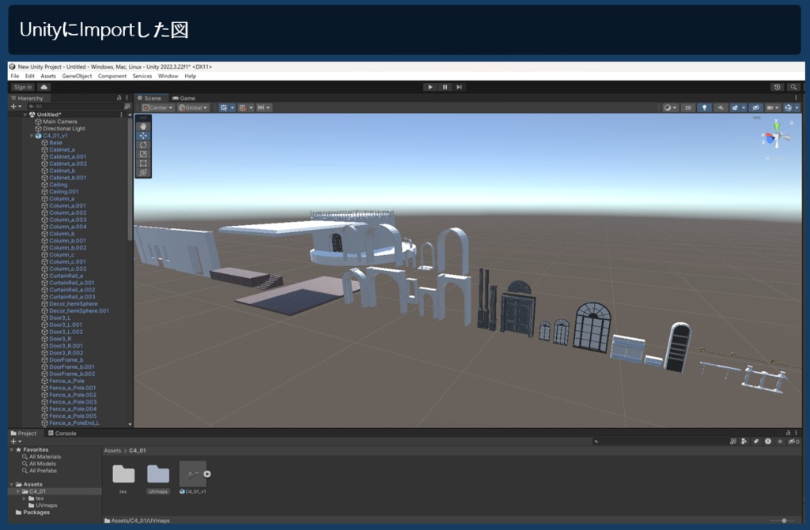The image size is (810, 530).
Task: Open the Gizmos dropdown arrow
Action: tap(797, 107)
